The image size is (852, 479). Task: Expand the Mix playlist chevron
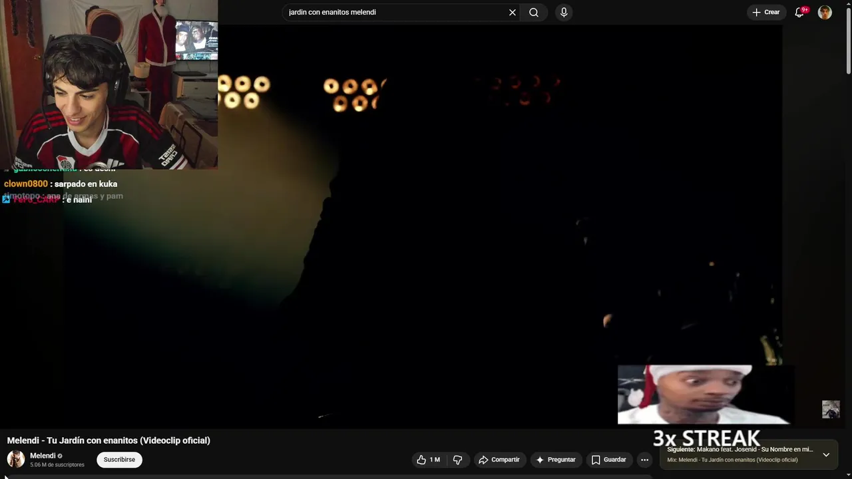pos(826,455)
